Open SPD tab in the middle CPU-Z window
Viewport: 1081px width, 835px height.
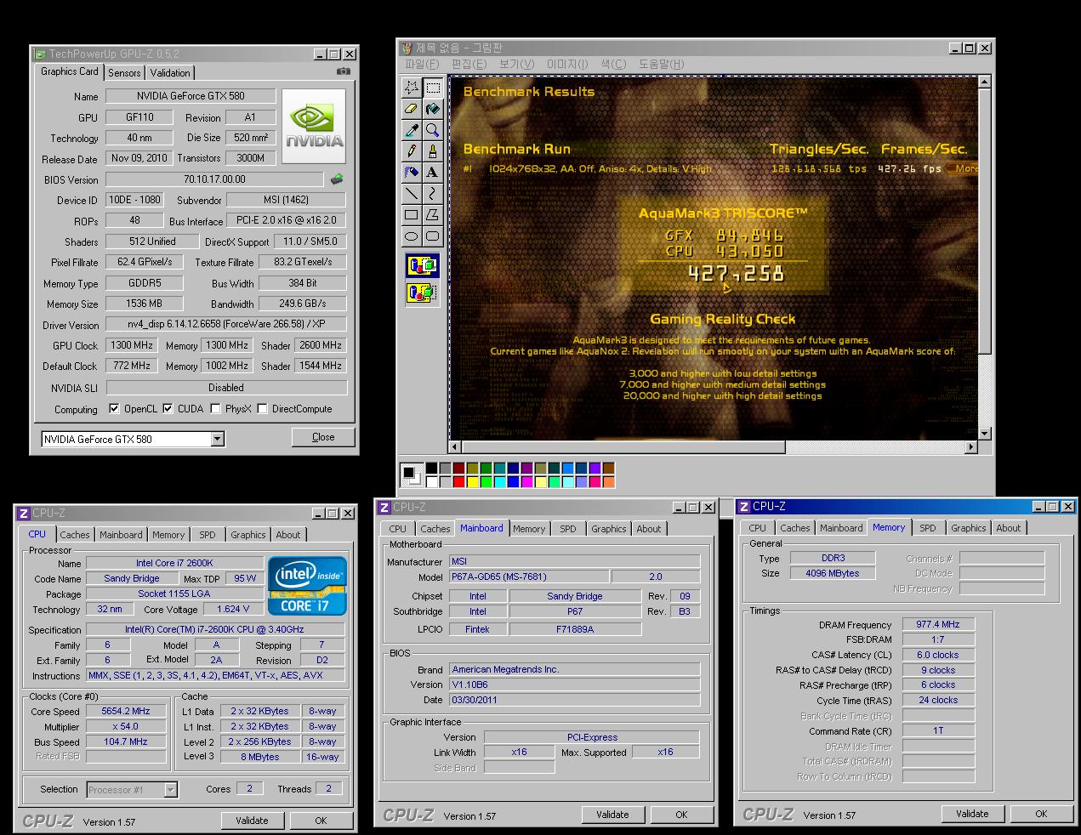coord(568,529)
